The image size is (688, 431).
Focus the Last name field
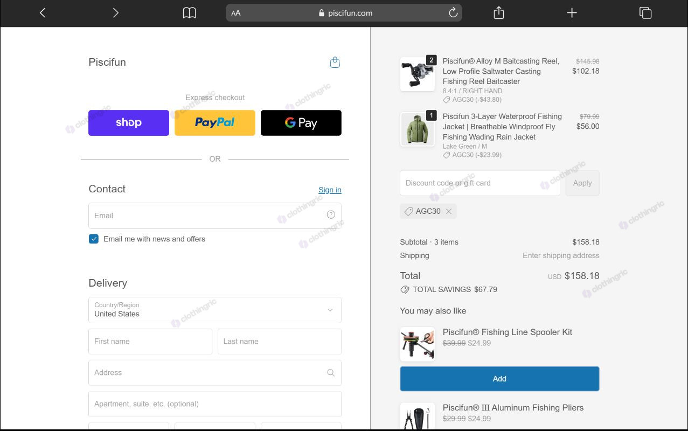pos(280,341)
